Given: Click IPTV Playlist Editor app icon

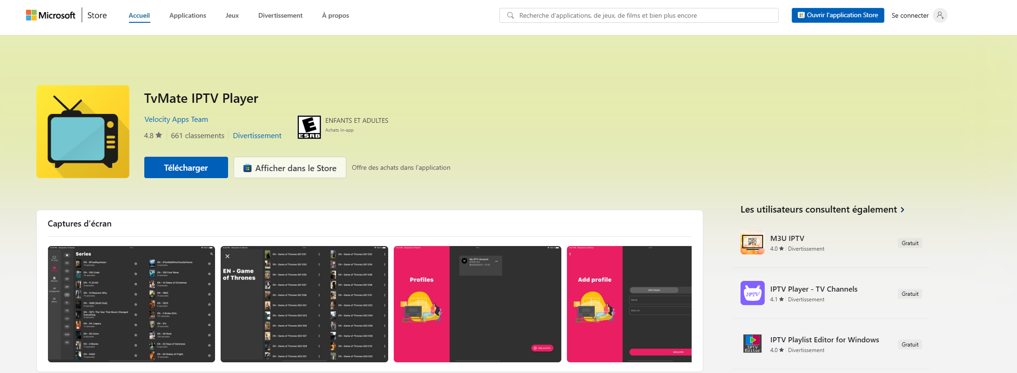Looking at the screenshot, I should point(753,344).
